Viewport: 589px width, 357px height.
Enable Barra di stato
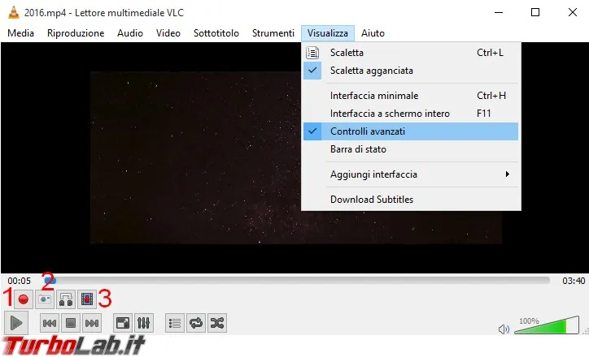pos(411,149)
